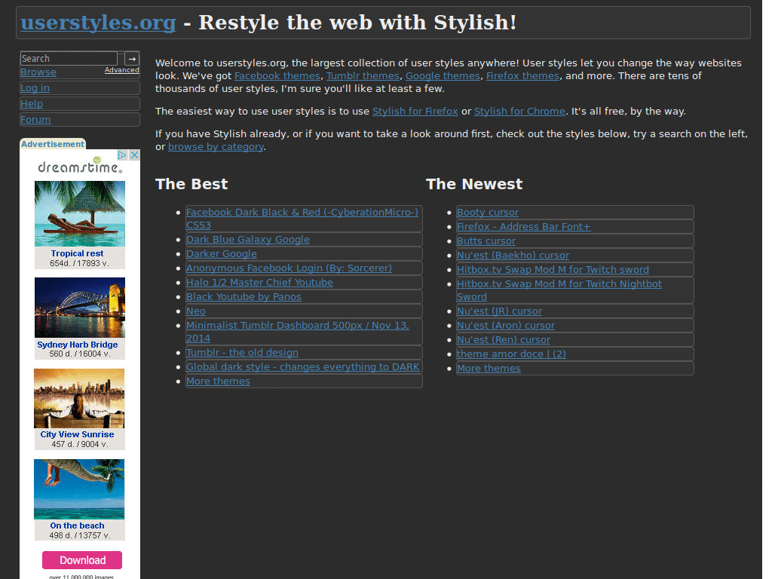
Task: Open the Log in menu item
Action: tap(35, 87)
